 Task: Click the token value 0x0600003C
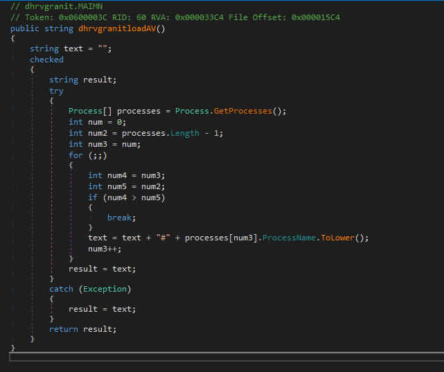(x=83, y=17)
